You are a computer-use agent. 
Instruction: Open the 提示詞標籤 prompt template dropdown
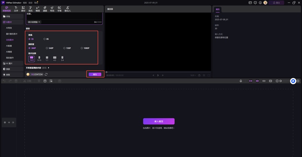(x=34, y=22)
